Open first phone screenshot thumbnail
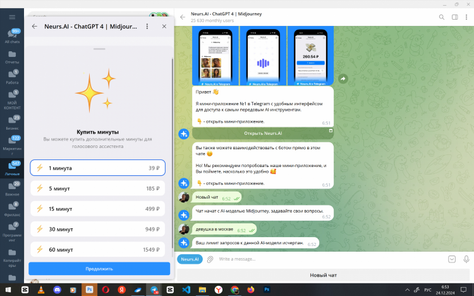 point(216,56)
